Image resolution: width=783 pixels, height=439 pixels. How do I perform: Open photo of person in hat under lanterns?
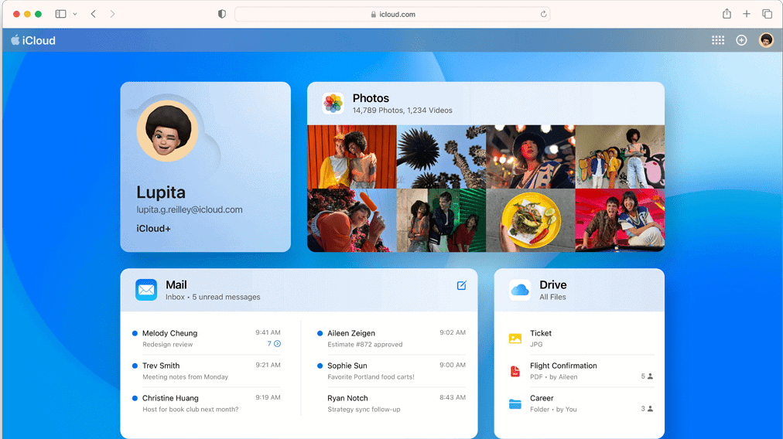530,157
